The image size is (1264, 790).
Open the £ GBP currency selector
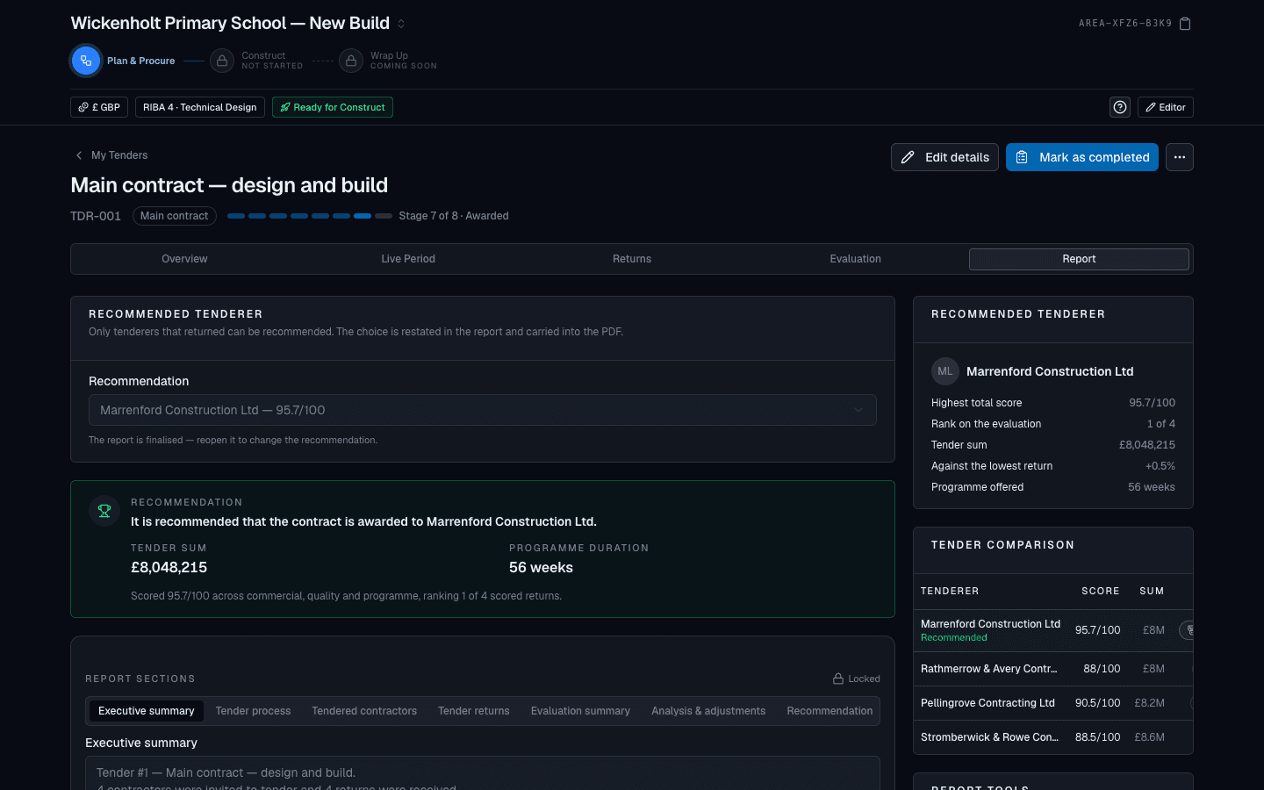pyautogui.click(x=99, y=107)
